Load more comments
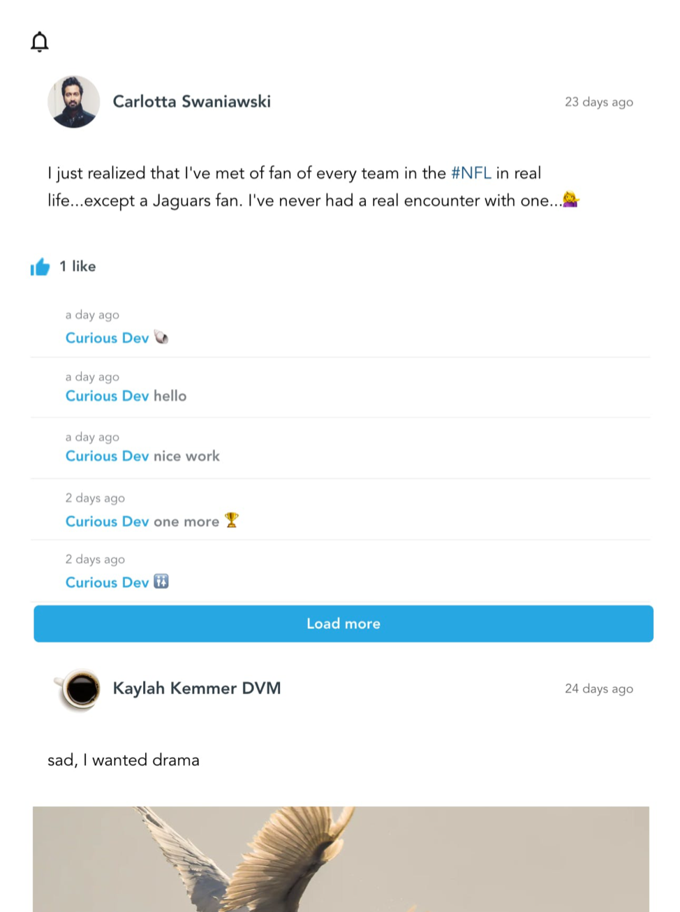This screenshot has height=912, width=680. 343,624
